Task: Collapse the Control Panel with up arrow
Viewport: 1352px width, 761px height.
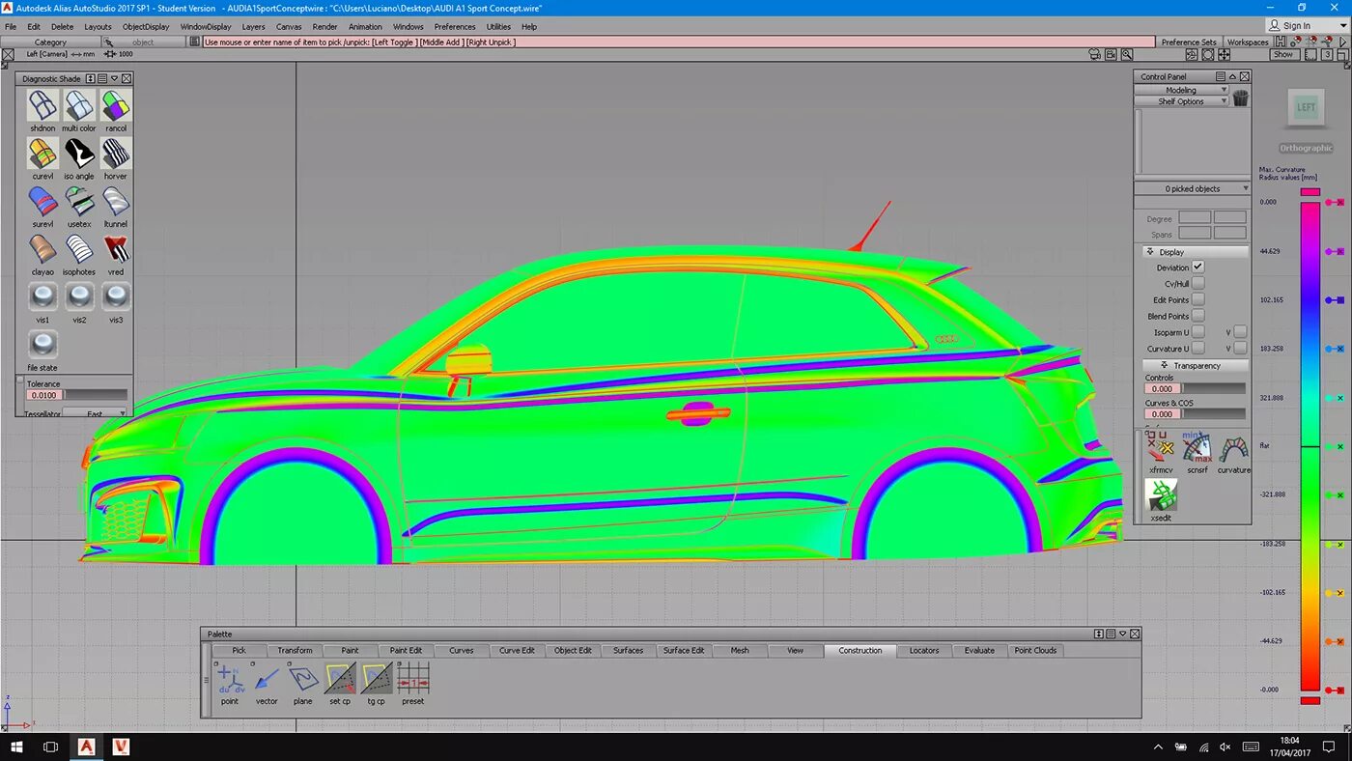Action: 1232,76
